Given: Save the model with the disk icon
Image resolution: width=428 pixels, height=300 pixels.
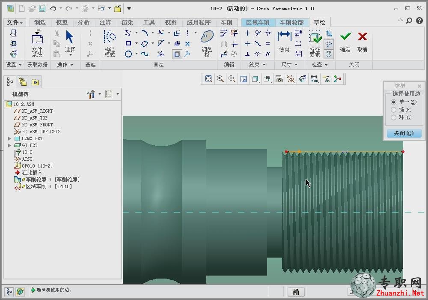Looking at the screenshot, I should [42, 9].
